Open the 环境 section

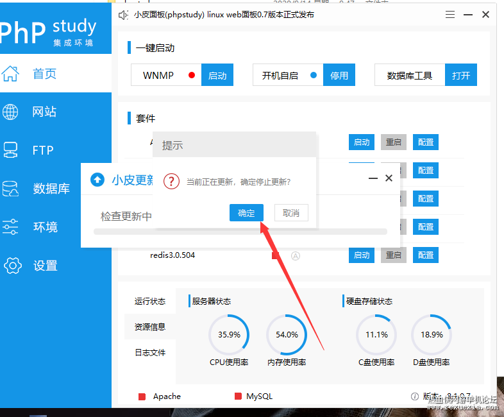46,227
